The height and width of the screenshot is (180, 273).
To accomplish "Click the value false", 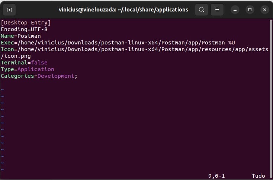I will click(x=39, y=63).
